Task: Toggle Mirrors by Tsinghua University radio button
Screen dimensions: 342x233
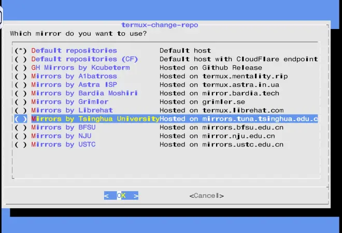Action: coord(21,119)
